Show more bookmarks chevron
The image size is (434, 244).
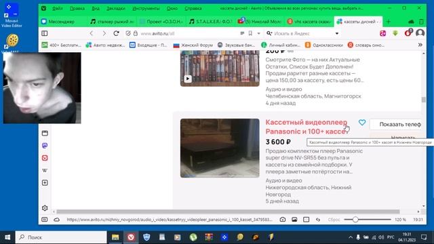coord(420,45)
